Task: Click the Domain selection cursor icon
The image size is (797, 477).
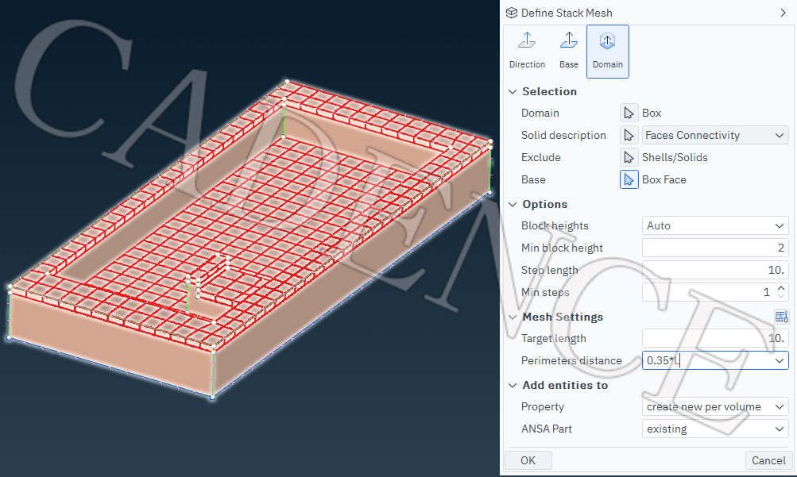Action: [629, 113]
